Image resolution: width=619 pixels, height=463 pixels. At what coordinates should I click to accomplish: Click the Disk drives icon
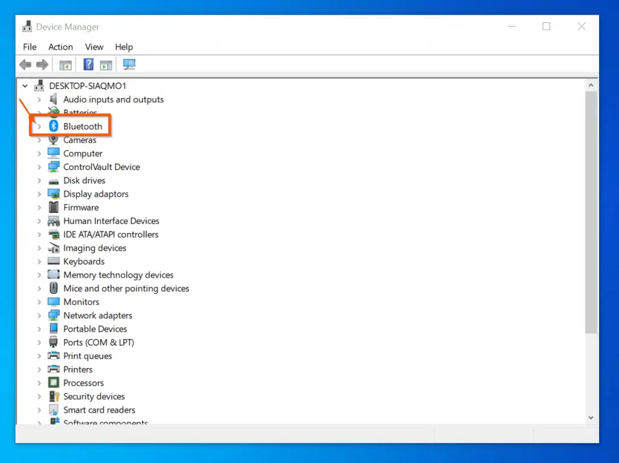[x=54, y=180]
